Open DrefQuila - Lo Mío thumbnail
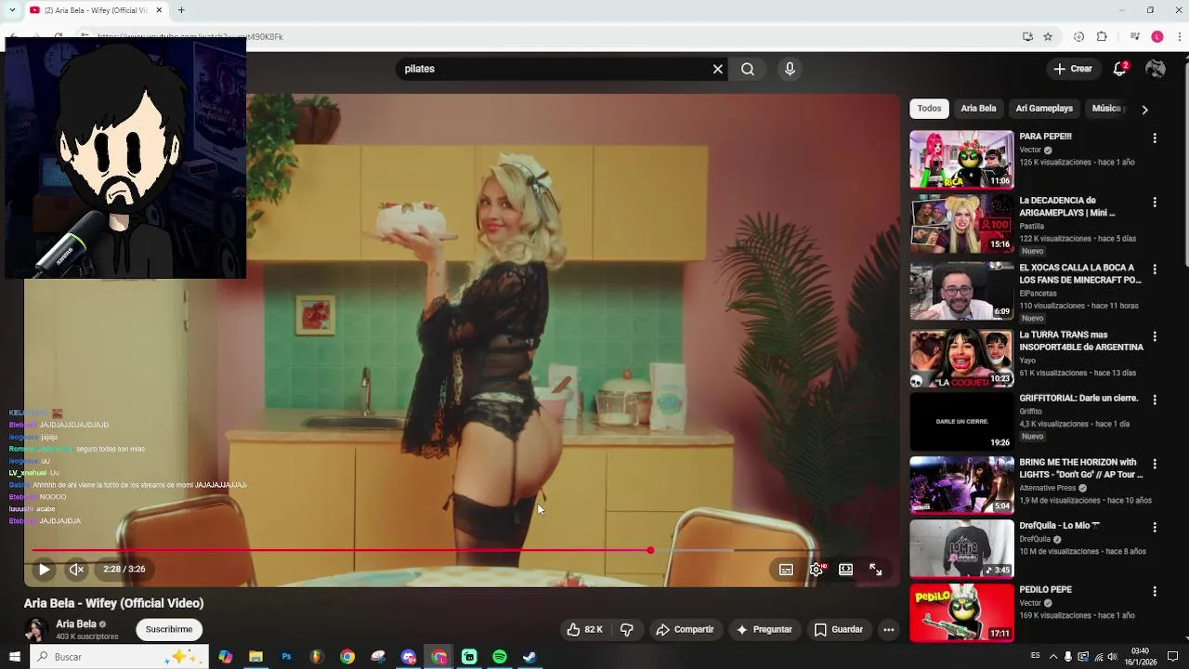Screen dimensions: 1189x669 click(961, 548)
